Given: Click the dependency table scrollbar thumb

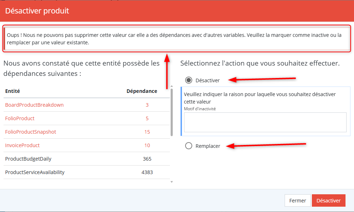Looking at the screenshot, I should [x=172, y=112].
